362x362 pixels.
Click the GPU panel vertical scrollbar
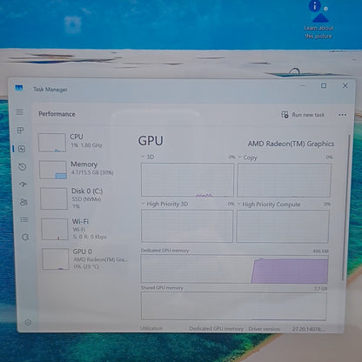[347, 207]
